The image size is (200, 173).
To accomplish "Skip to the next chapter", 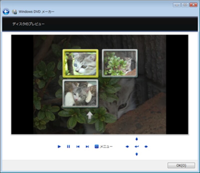I will pos(87,147).
